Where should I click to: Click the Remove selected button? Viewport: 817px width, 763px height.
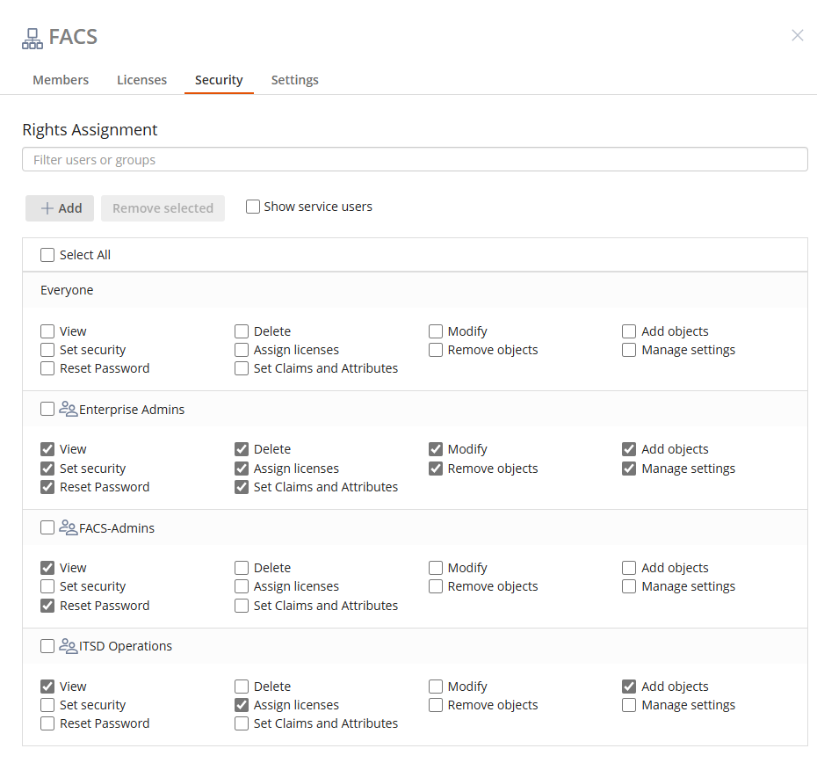(163, 208)
